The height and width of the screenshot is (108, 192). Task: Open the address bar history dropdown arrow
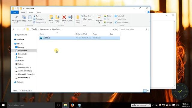click(x=113, y=29)
